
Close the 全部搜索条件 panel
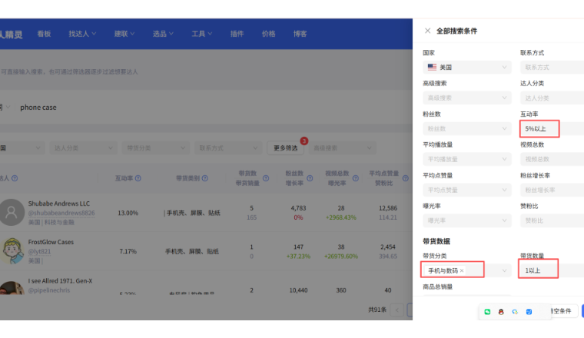[427, 31]
